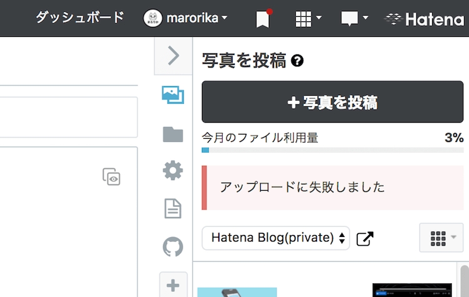Click the monthly file usage progress bar
Viewport: 469px width, 297px height.
point(332,150)
